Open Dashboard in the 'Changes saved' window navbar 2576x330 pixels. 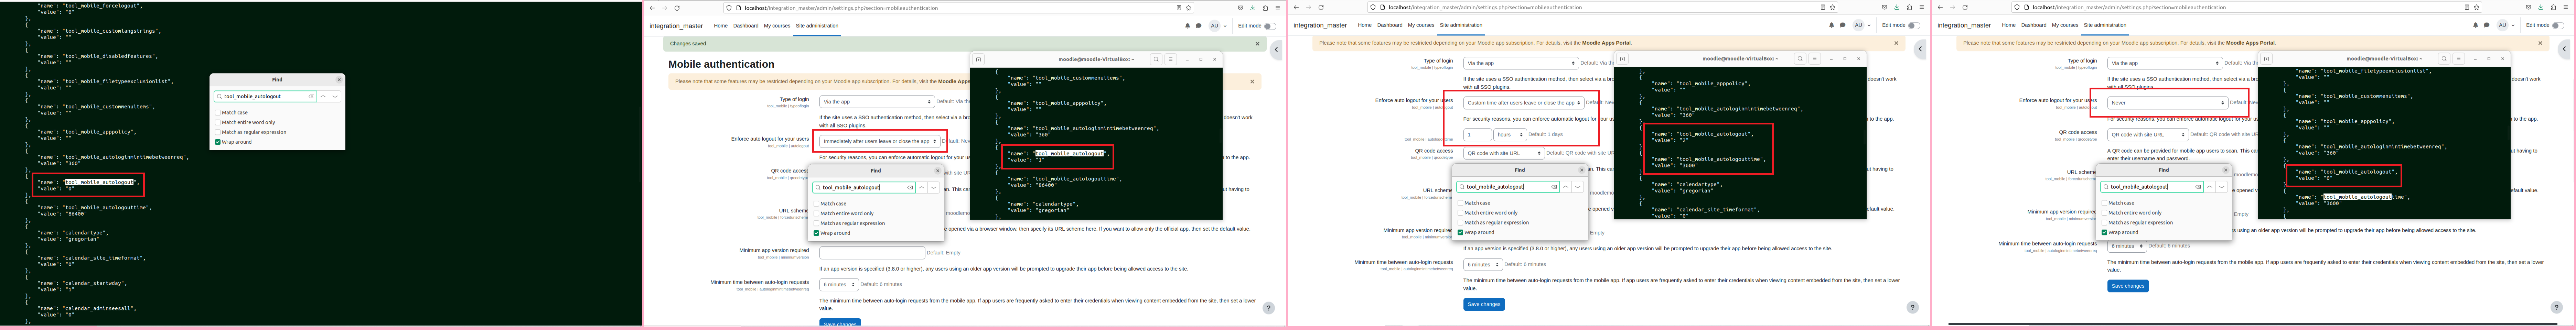pyautogui.click(x=745, y=26)
